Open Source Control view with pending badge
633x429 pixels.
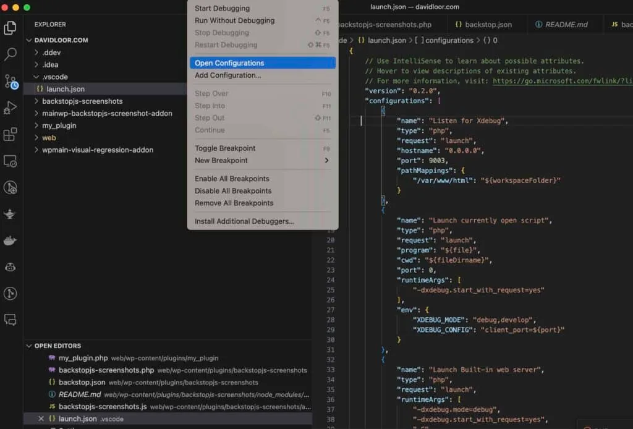[11, 82]
